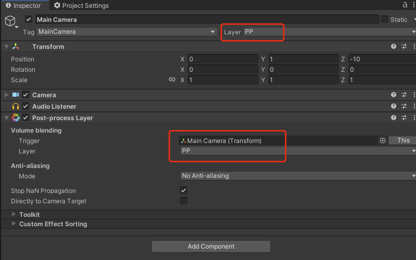Viewport: 416px width, 260px height.
Task: Click Rotation Z value field
Action: pyautogui.click(x=382, y=70)
